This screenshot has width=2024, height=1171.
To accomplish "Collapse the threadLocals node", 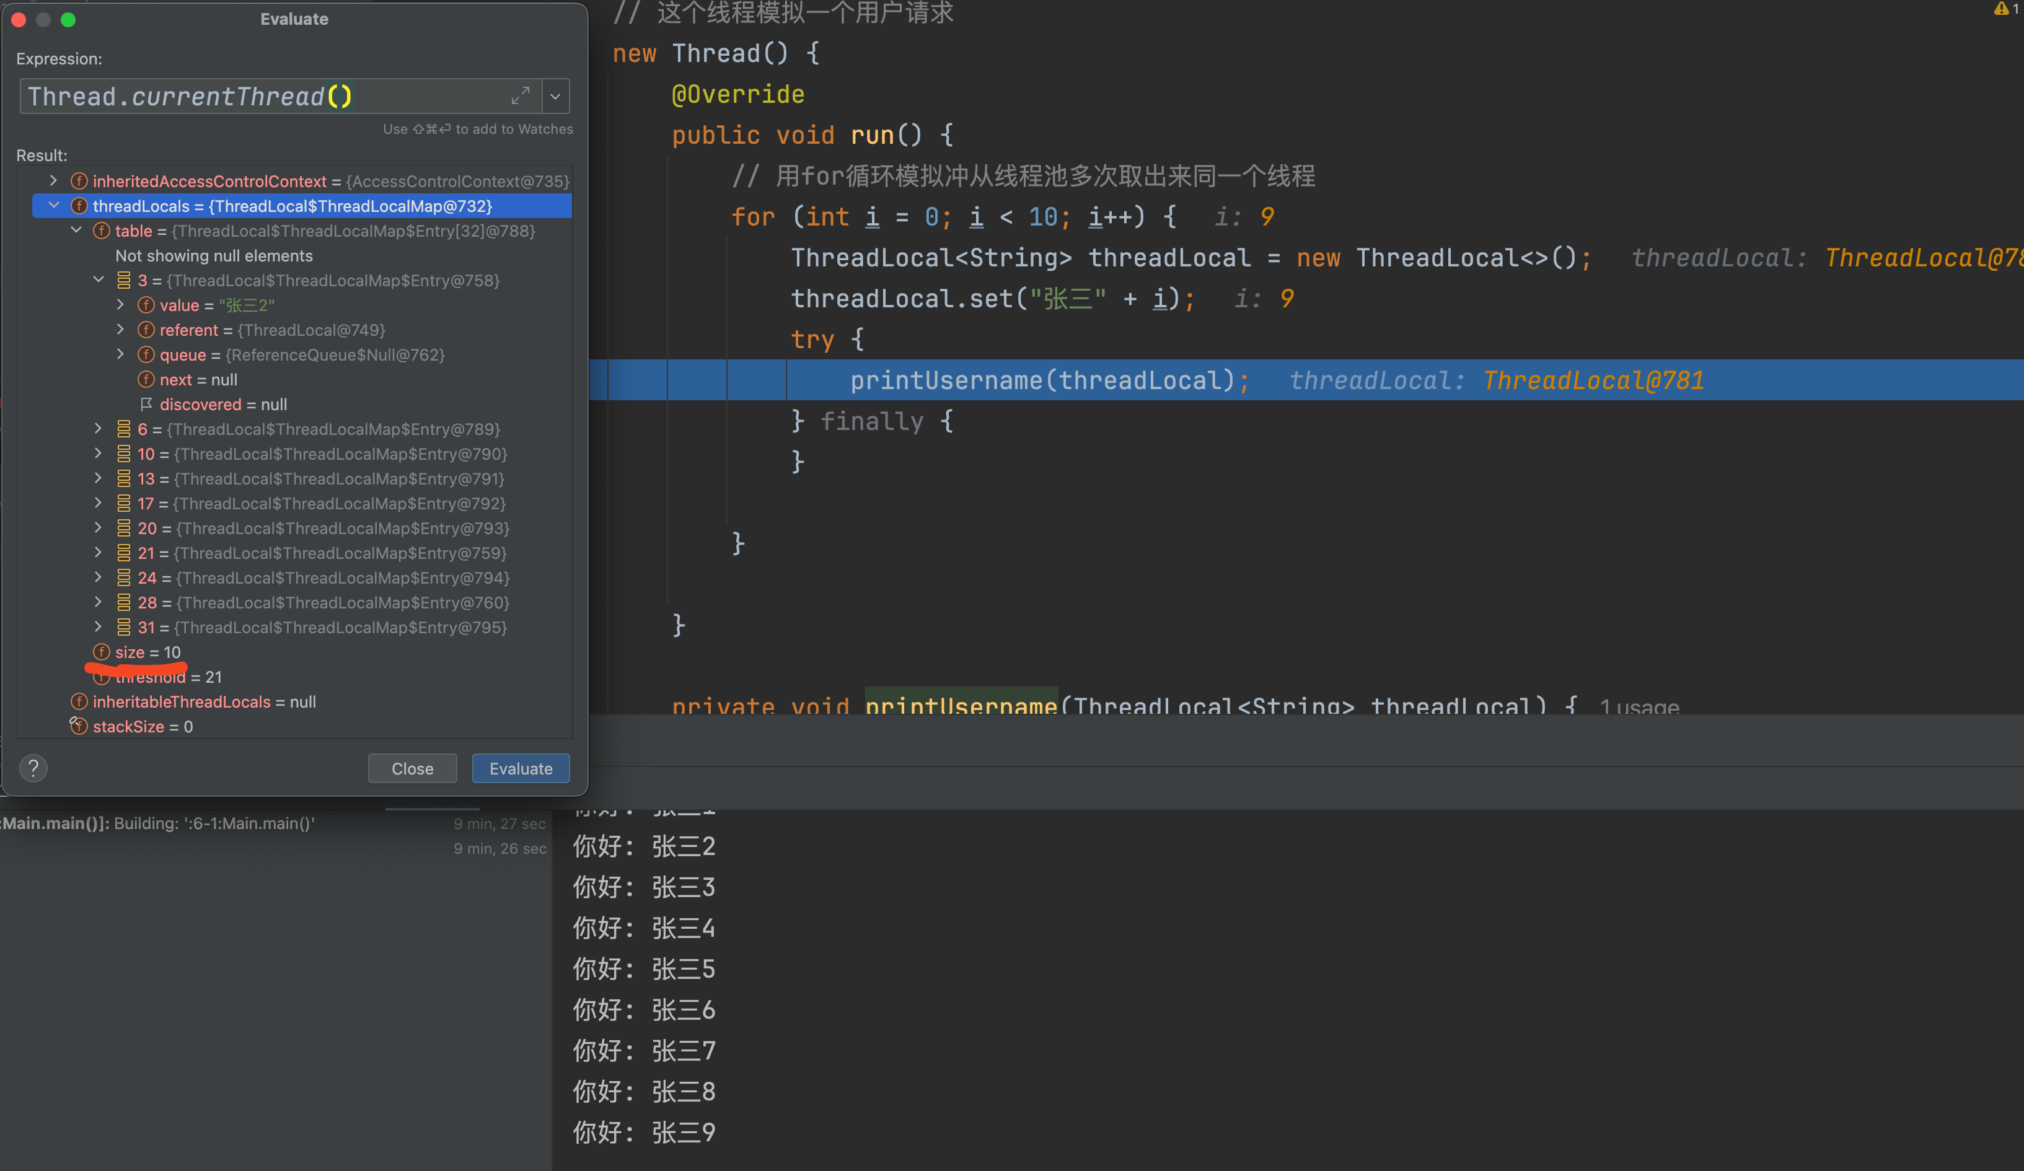I will pos(54,206).
